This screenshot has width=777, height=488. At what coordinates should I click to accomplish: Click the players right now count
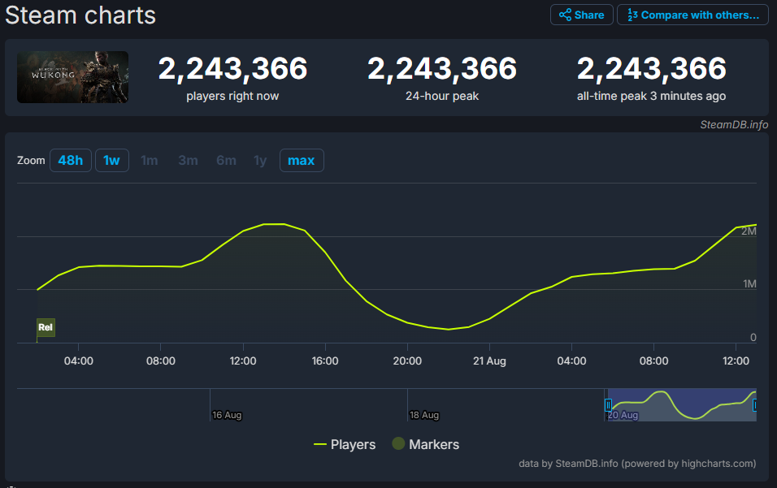tap(232, 68)
